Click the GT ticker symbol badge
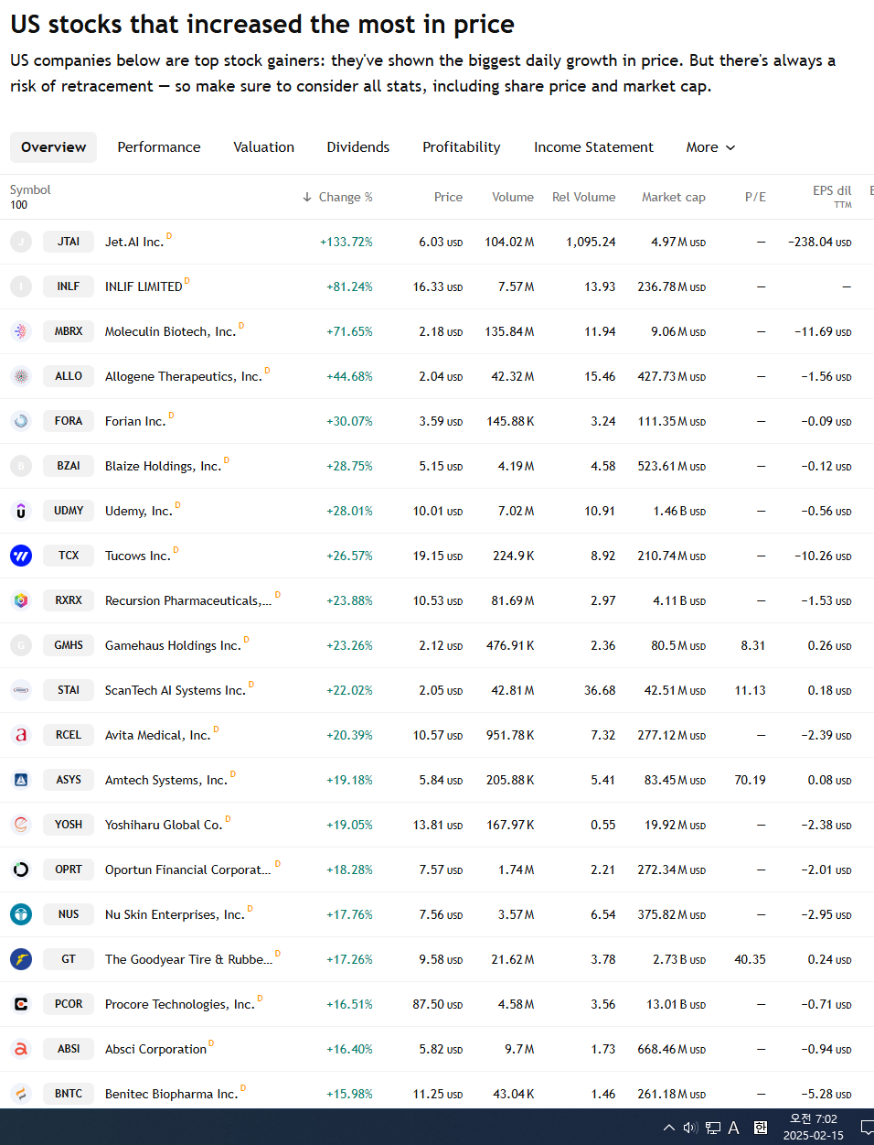 pyautogui.click(x=69, y=959)
